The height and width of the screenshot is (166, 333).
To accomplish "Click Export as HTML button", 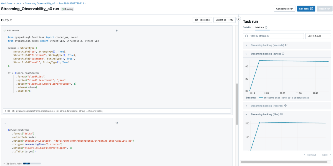I will 224,20.
